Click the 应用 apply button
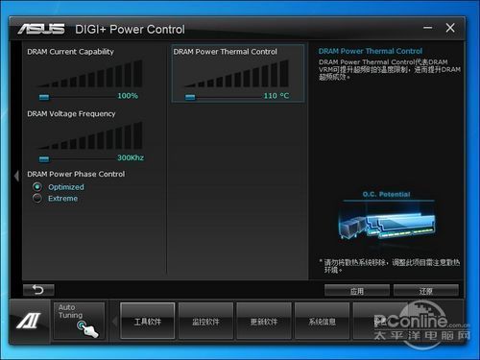Image resolution: width=480 pixels, height=360 pixels. coord(357,291)
